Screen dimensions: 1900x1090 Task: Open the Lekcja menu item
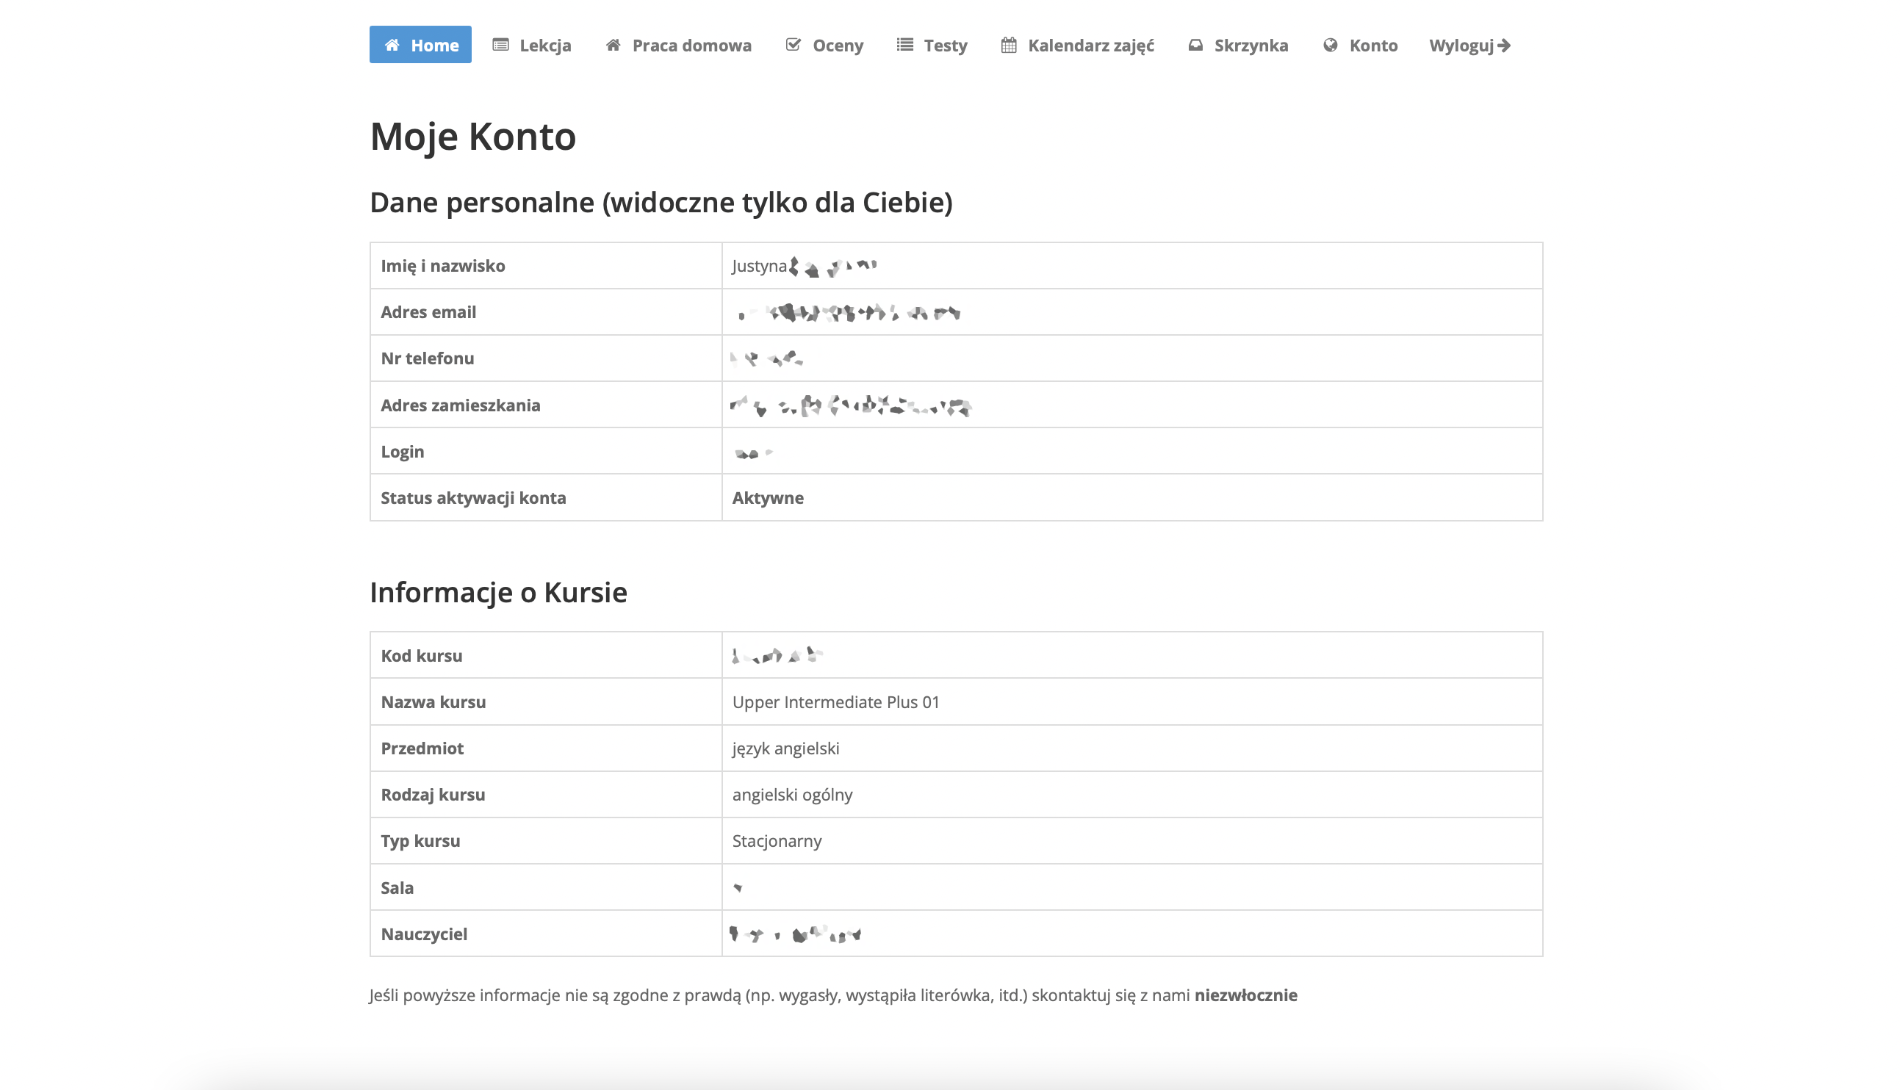[545, 46]
